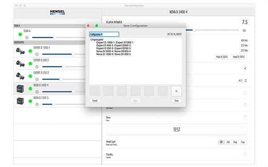Click Team A green status indicator
Screen dimensions: 268x167
coord(20,34)
